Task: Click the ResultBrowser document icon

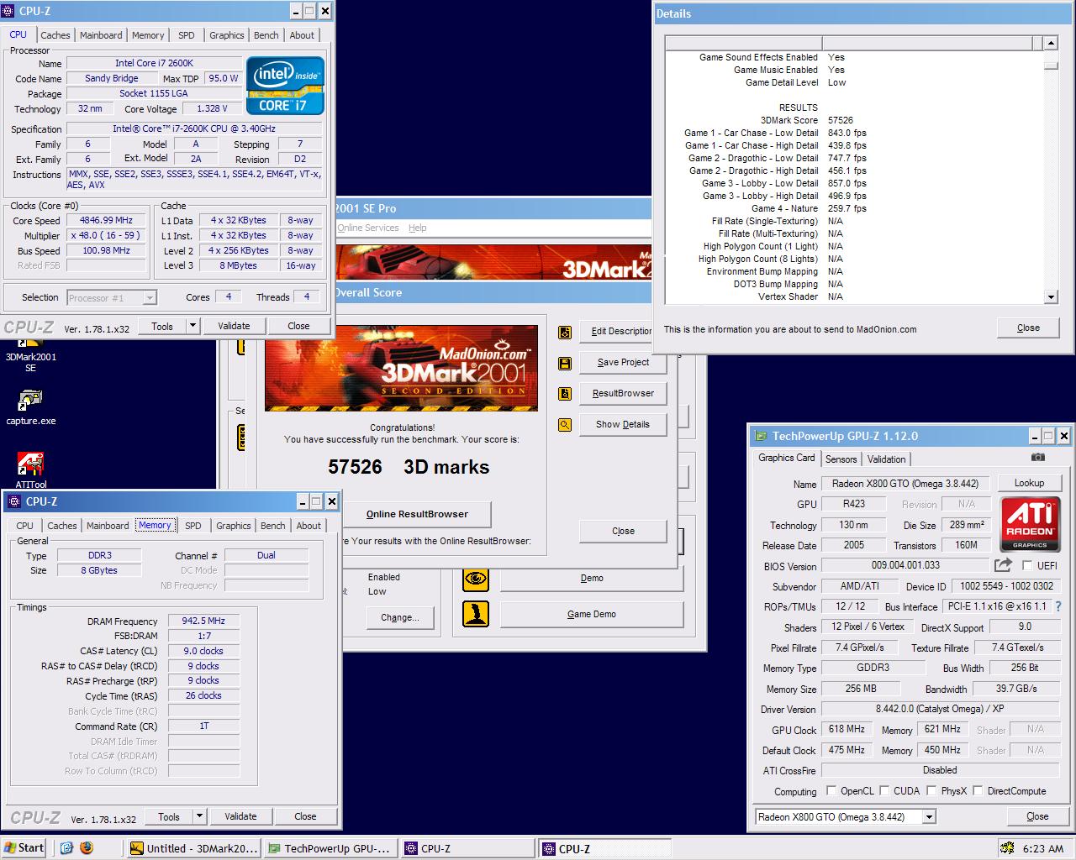Action: (565, 394)
